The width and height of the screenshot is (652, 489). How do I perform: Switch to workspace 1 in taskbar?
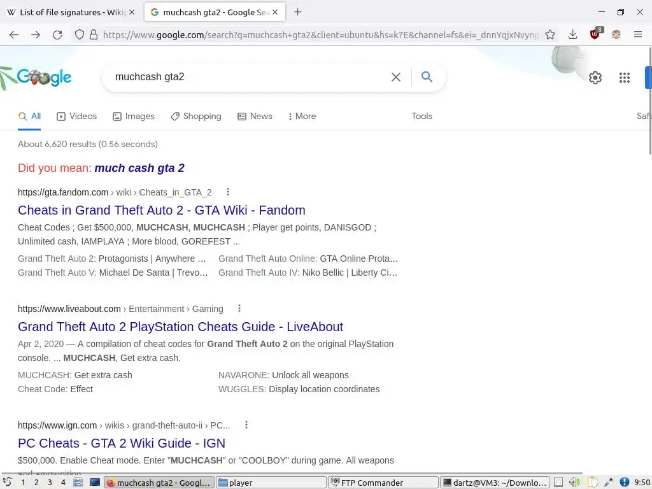tap(23, 483)
